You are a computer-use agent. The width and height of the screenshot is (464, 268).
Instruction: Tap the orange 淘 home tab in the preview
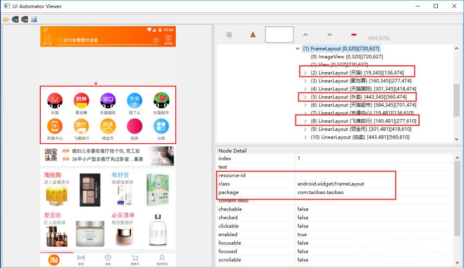(x=54, y=260)
